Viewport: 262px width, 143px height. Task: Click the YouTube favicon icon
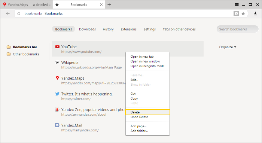(57, 47)
